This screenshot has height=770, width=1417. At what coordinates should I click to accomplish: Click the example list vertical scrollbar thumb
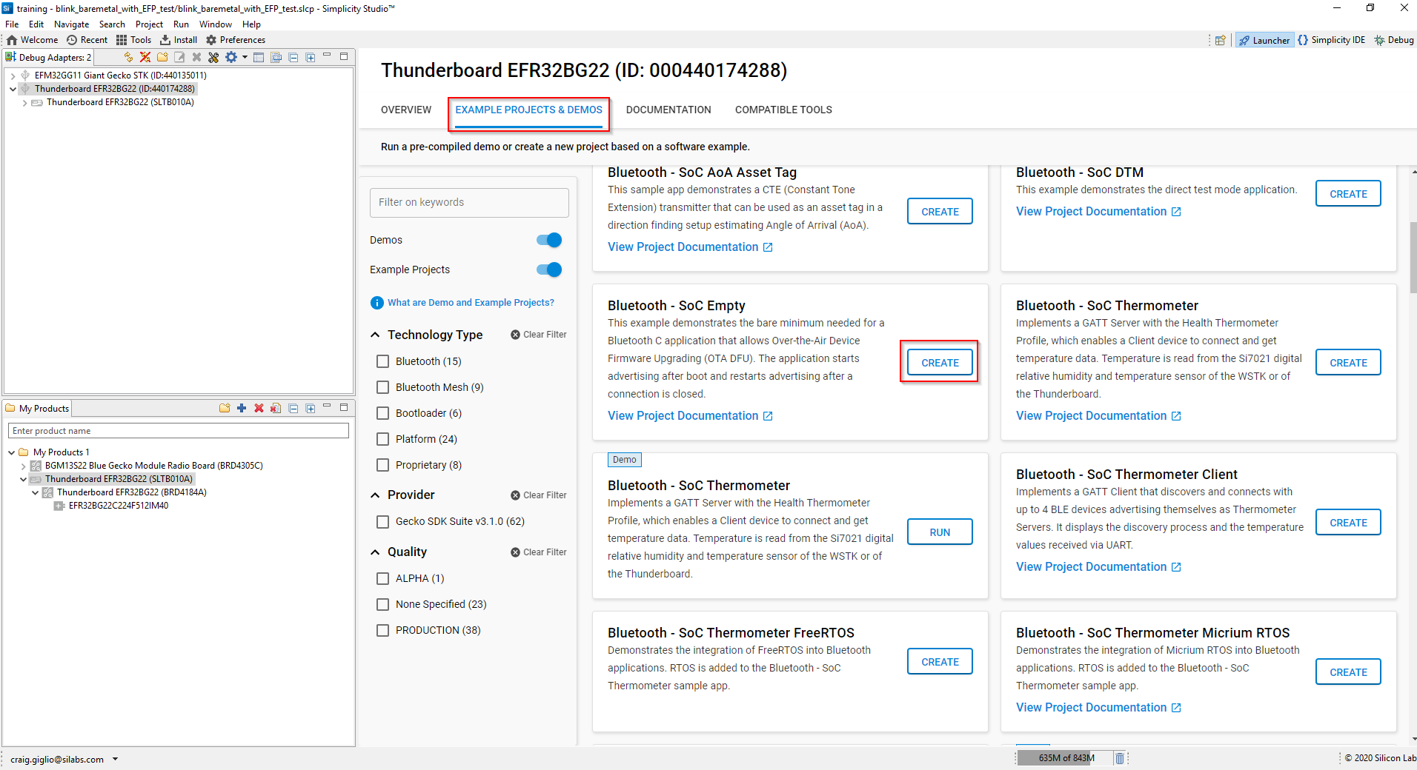1413,257
